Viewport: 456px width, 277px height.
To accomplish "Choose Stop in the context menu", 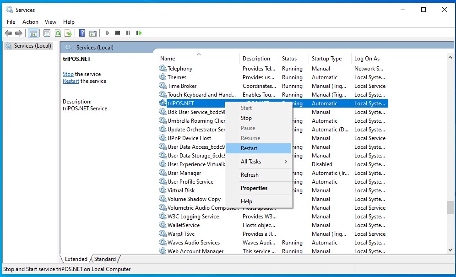I will click(x=259, y=118).
